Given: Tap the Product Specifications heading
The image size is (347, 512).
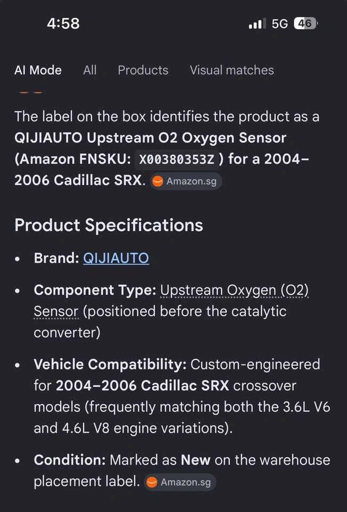Looking at the screenshot, I should [109, 225].
